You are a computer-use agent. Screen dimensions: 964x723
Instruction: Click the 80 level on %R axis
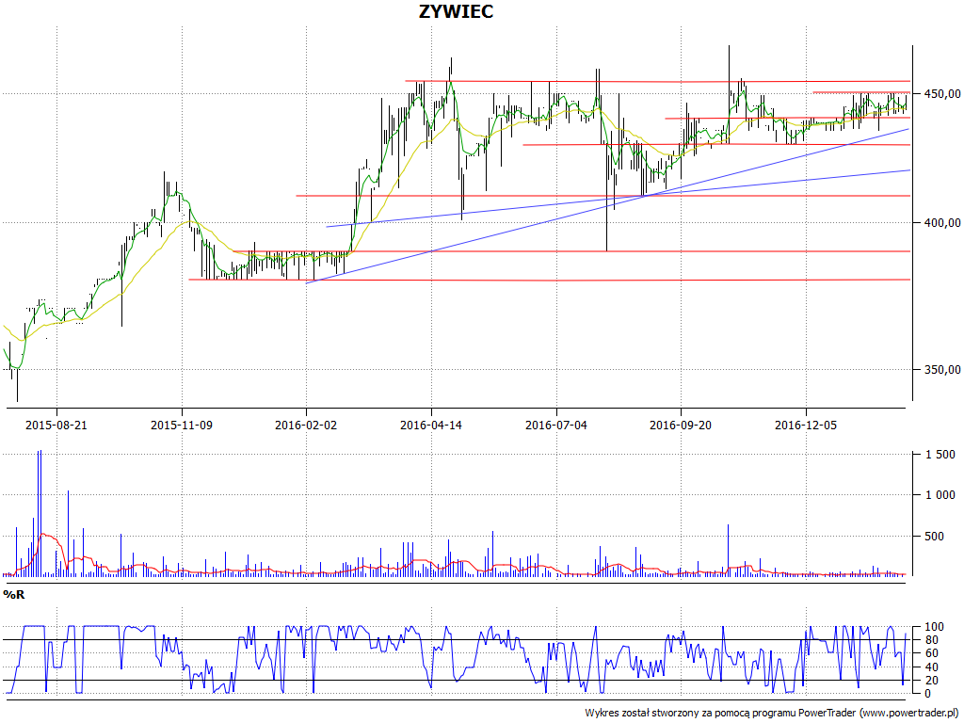click(931, 640)
